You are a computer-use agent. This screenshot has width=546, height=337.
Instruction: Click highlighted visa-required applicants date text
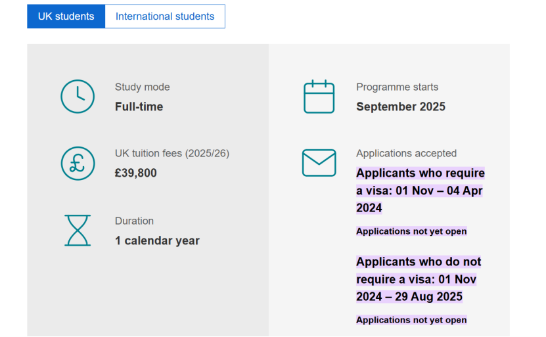pos(420,191)
